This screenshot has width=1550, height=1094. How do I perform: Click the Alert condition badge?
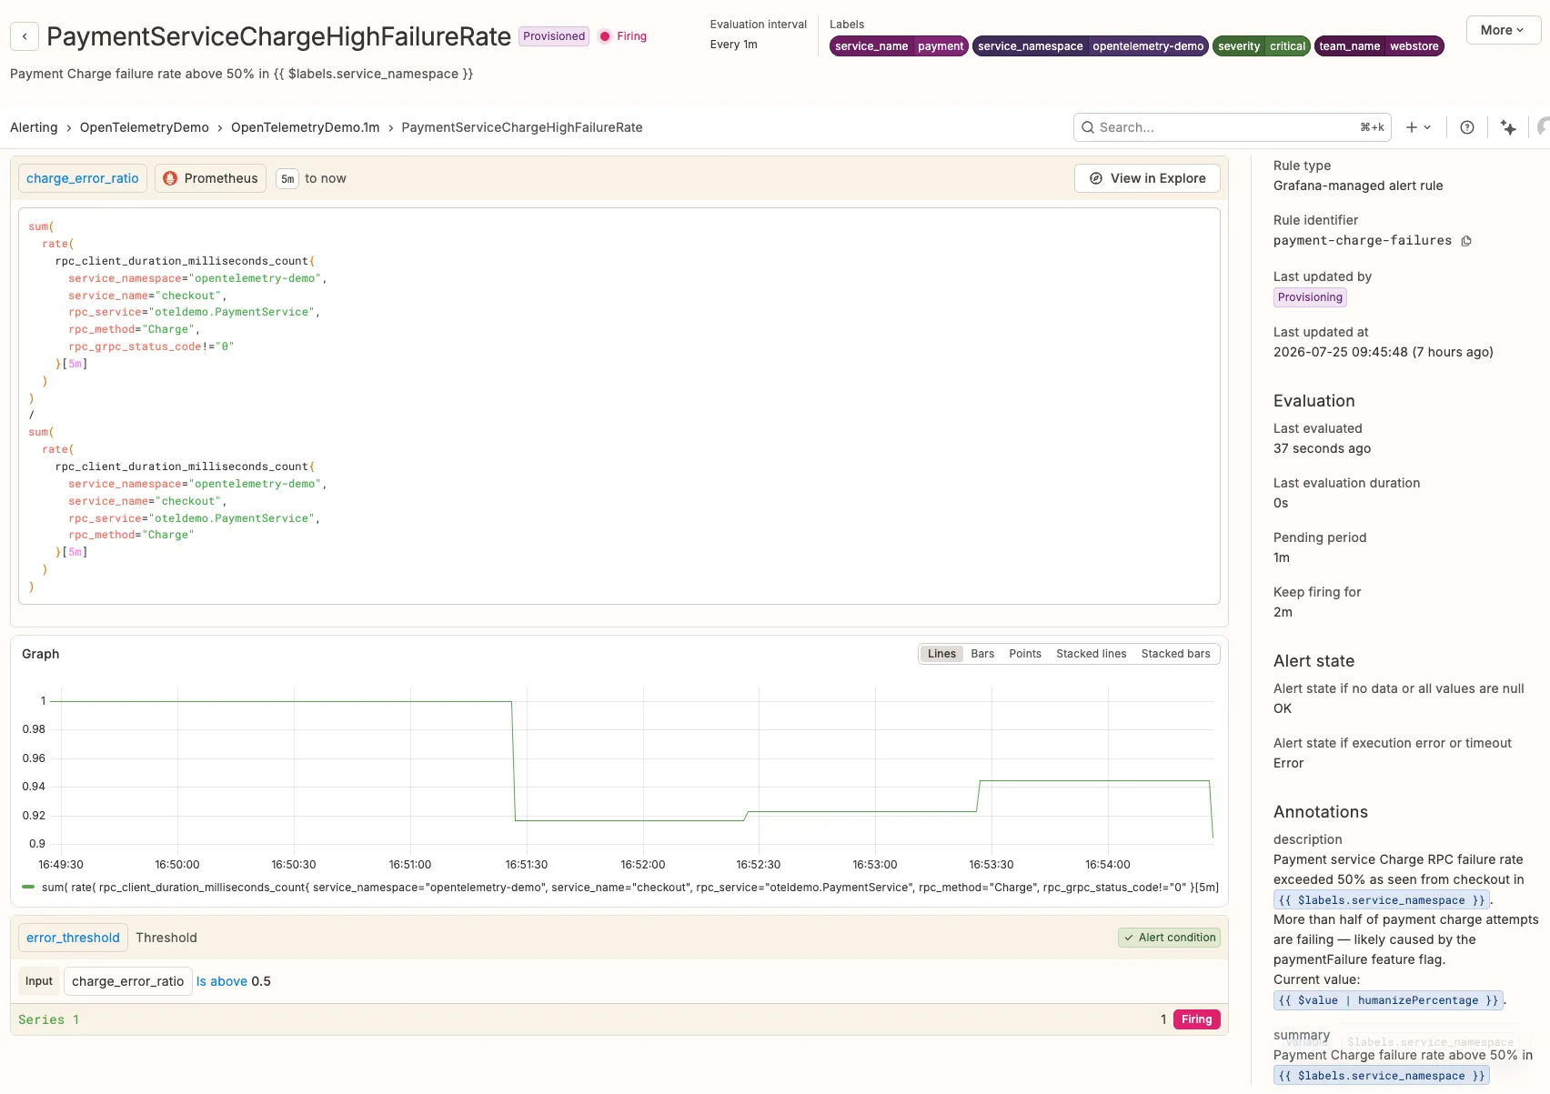click(x=1169, y=938)
